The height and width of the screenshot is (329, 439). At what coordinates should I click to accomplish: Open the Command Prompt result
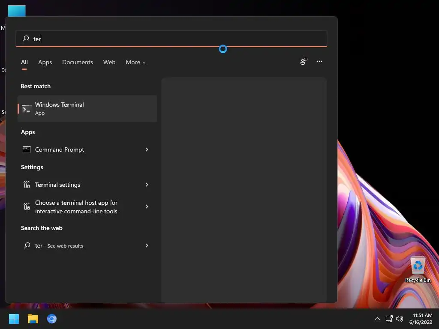click(x=87, y=150)
